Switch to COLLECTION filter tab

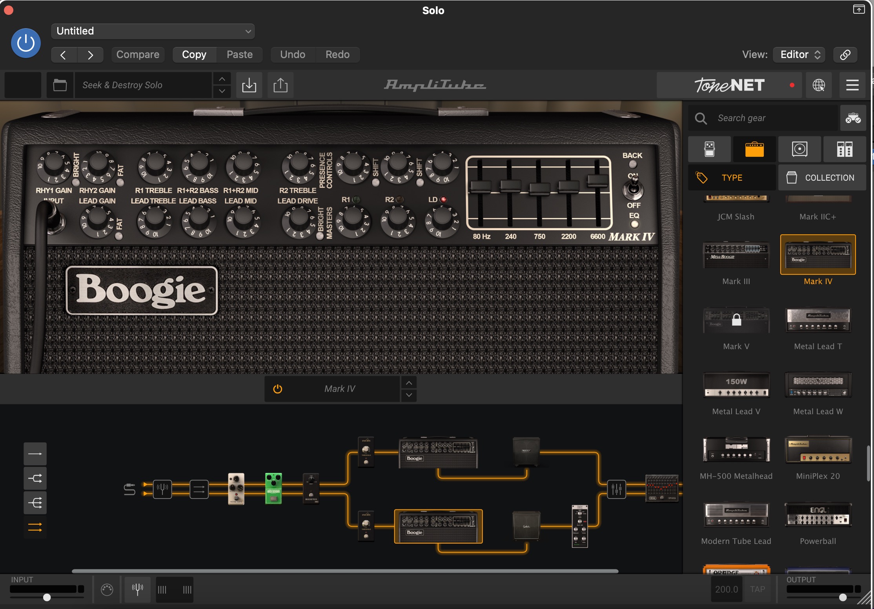(822, 178)
